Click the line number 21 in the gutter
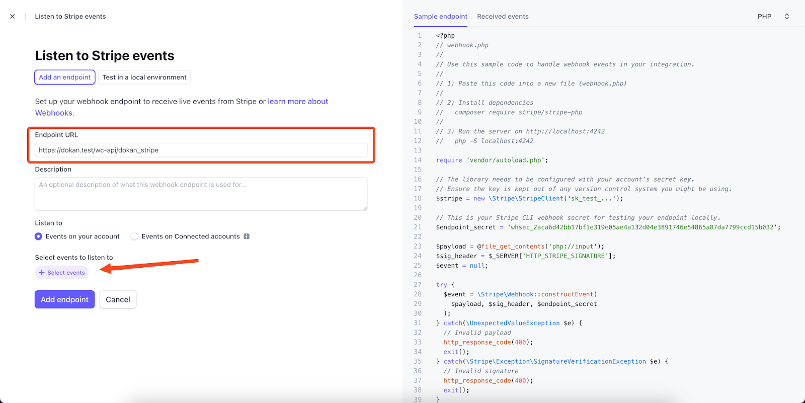The image size is (805, 403). coord(418,227)
